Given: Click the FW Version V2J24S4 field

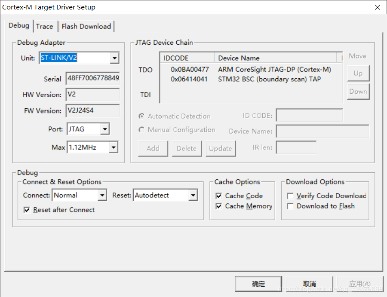Looking at the screenshot, I should point(93,110).
